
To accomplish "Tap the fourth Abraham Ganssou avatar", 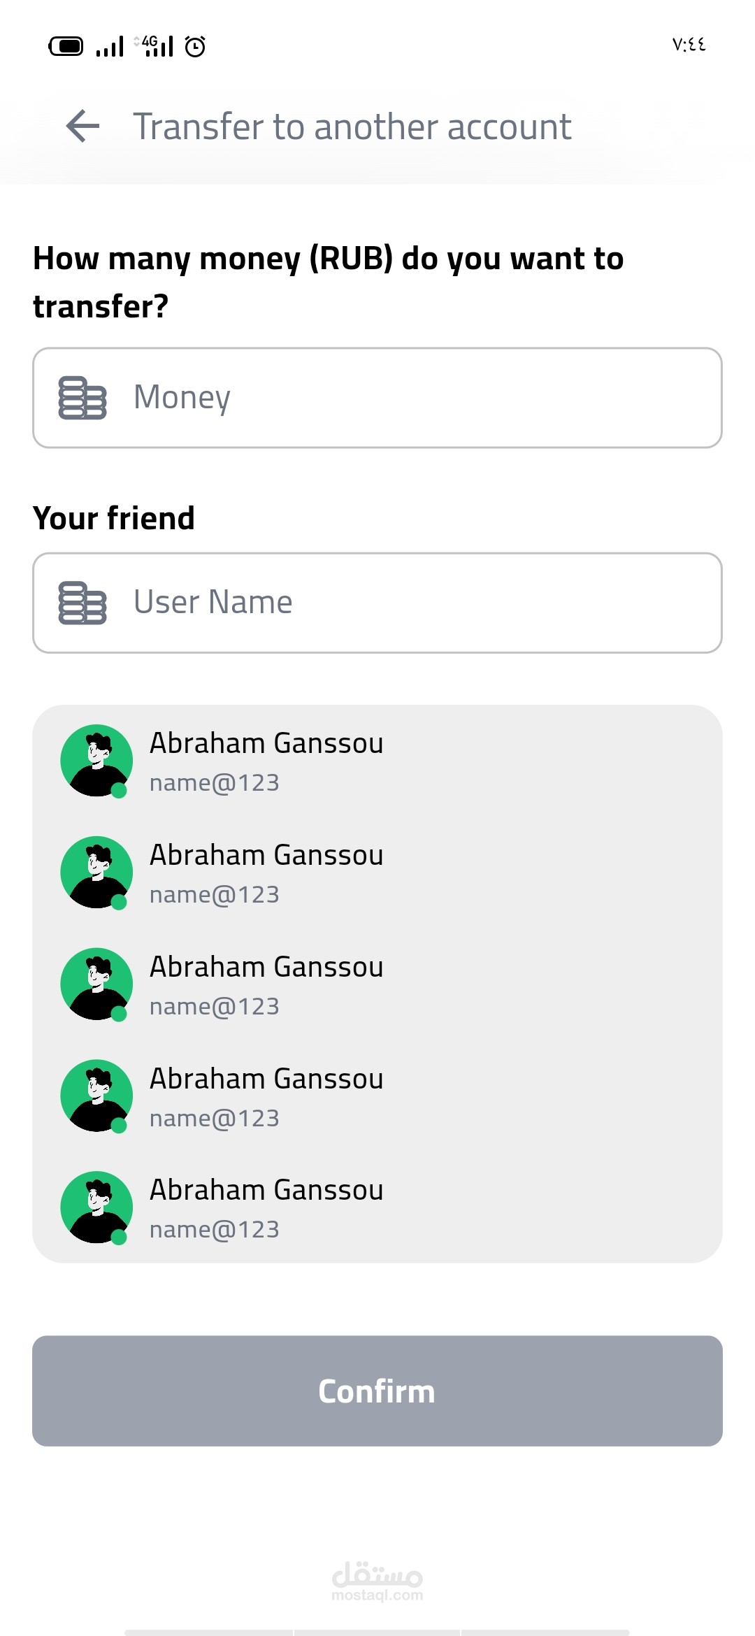I will [x=96, y=1096].
